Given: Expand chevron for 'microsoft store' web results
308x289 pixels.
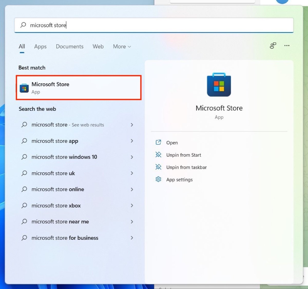Looking at the screenshot, I should click(x=132, y=125).
